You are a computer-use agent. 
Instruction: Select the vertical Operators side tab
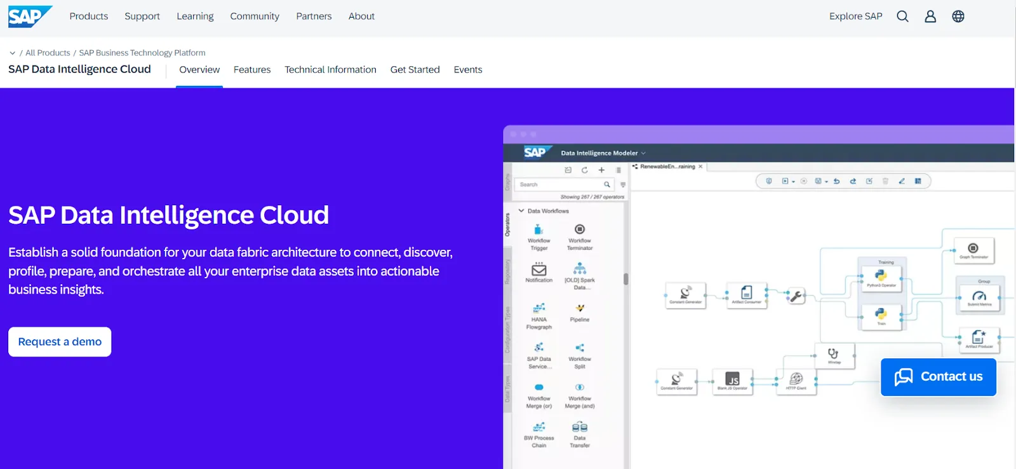point(507,225)
